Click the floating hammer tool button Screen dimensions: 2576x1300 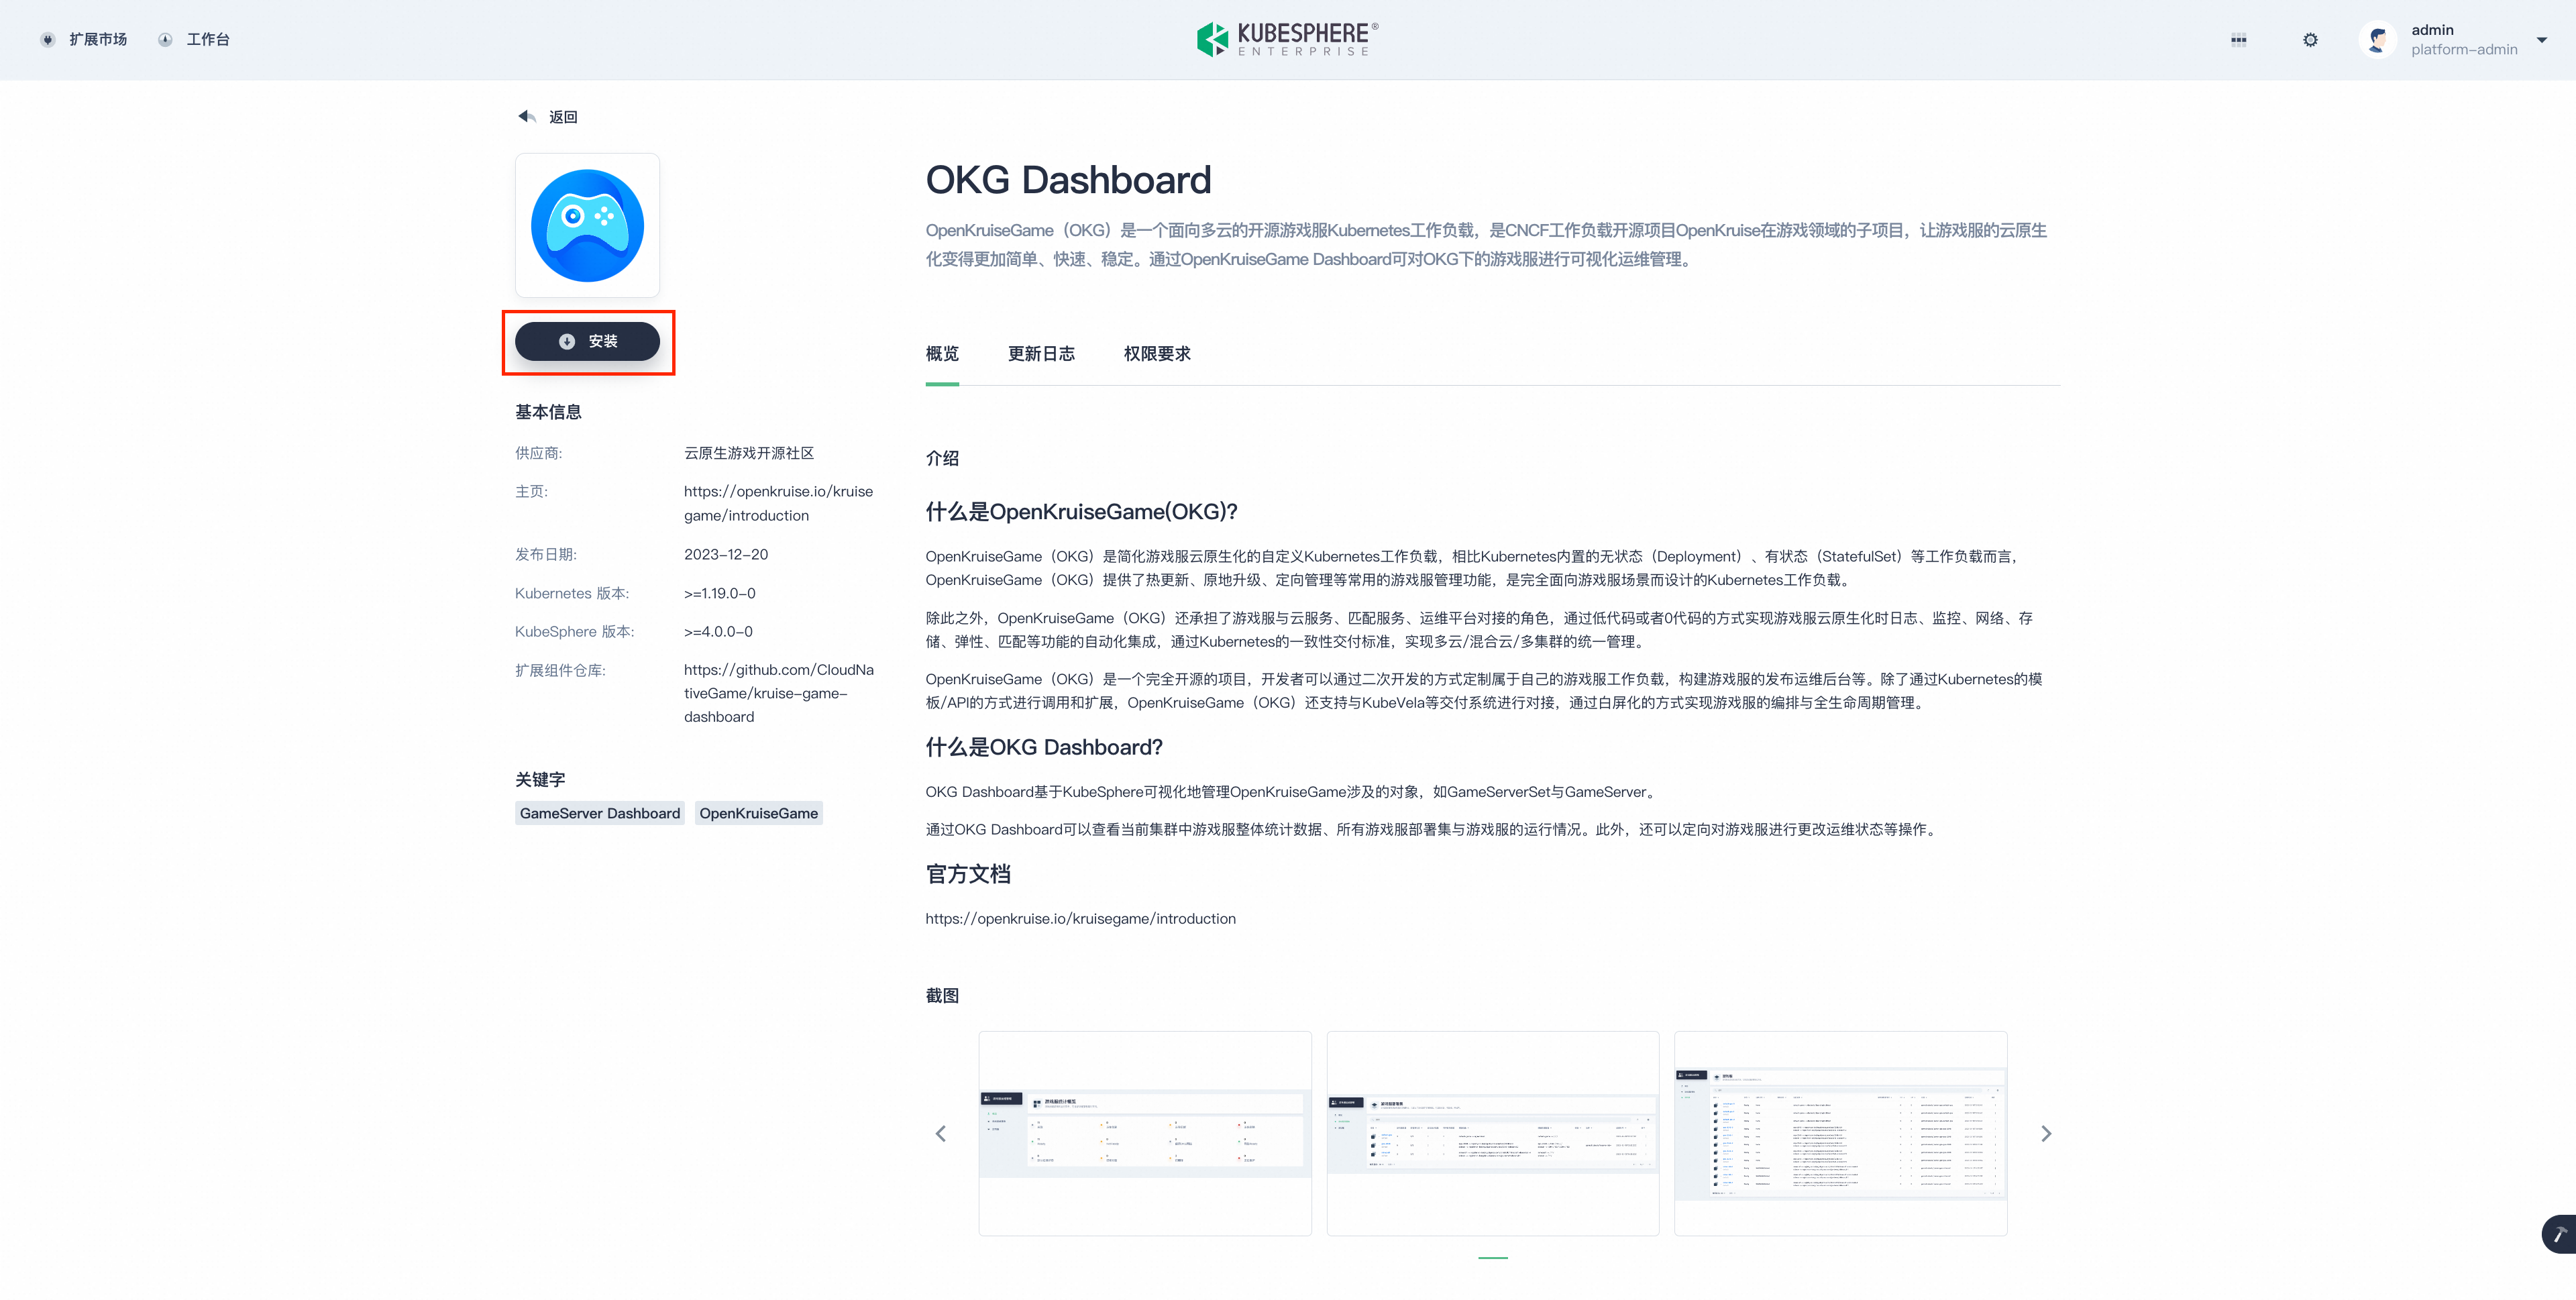click(2558, 1234)
